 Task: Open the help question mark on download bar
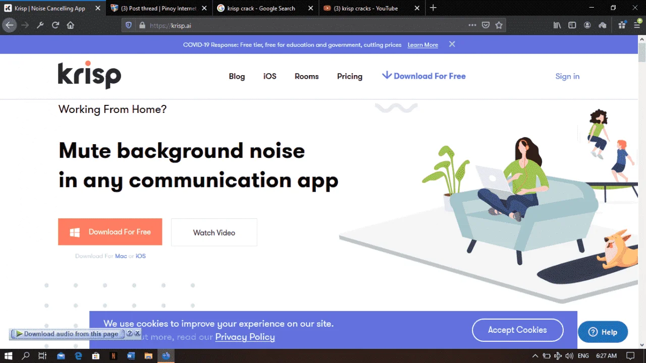pos(130,334)
